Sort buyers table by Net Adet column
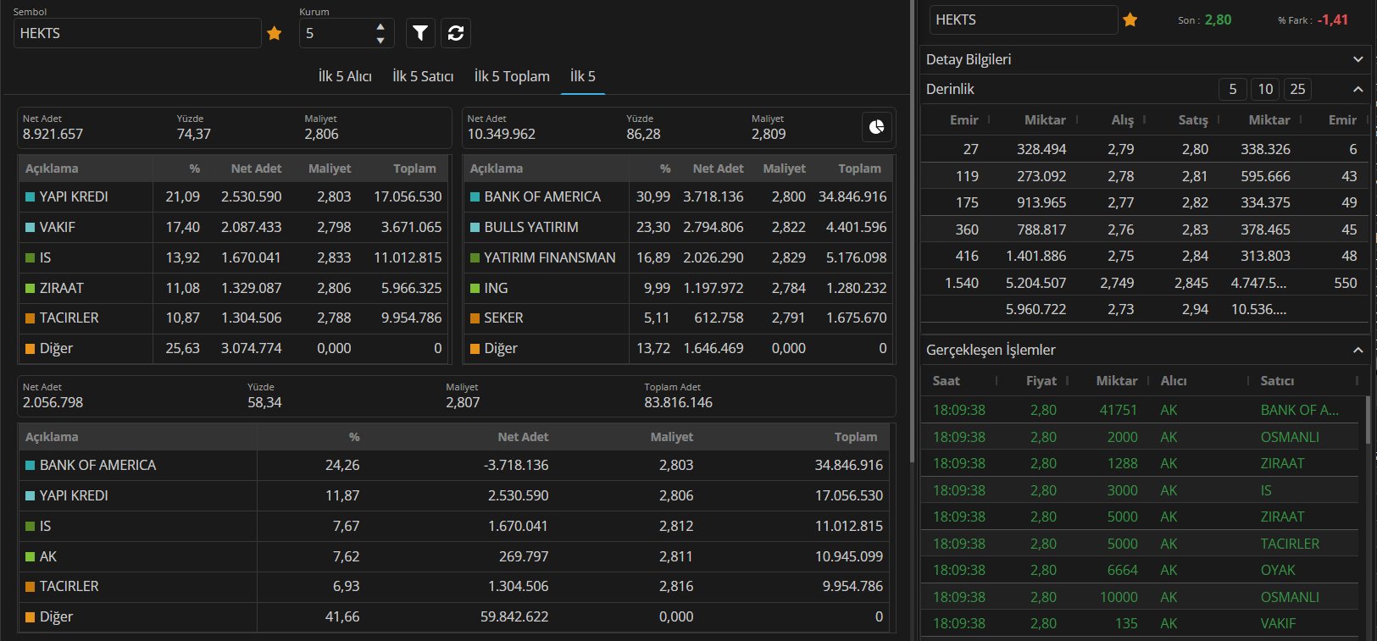1377x641 pixels. (x=256, y=169)
